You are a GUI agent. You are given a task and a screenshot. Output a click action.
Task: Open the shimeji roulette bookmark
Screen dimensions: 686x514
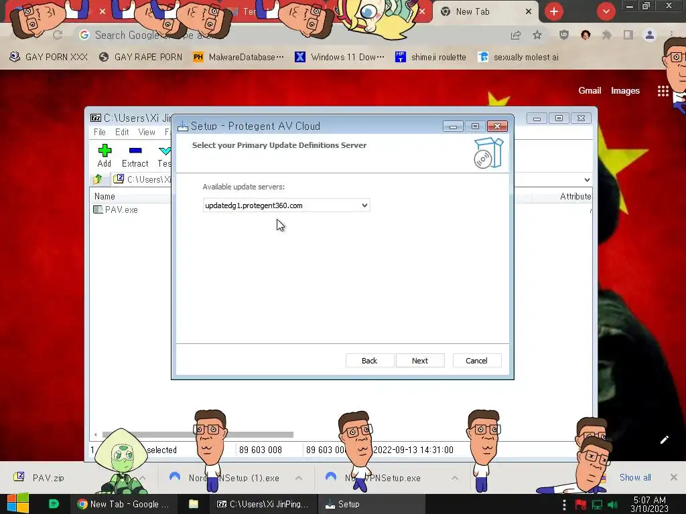(x=431, y=58)
